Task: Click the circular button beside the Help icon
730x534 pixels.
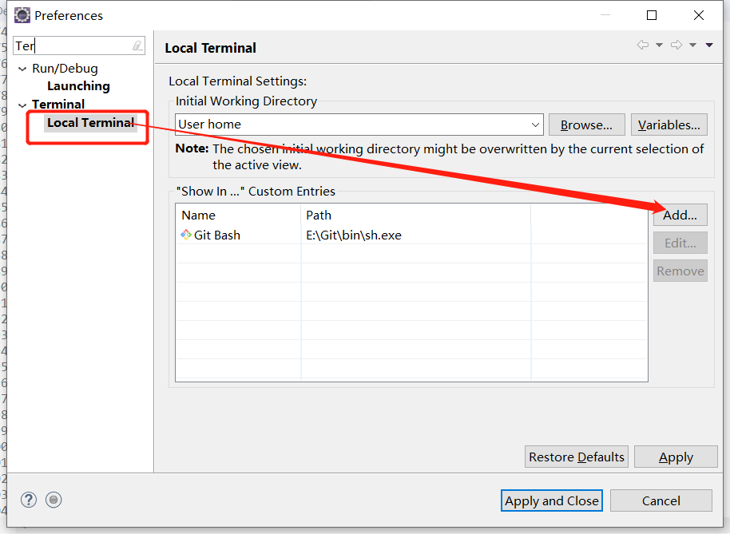Action: pyautogui.click(x=54, y=500)
